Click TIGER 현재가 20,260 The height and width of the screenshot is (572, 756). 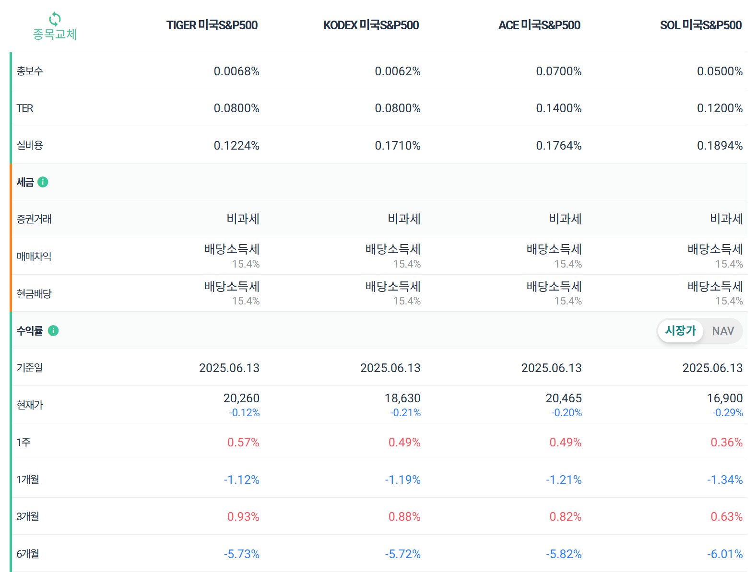tap(241, 398)
